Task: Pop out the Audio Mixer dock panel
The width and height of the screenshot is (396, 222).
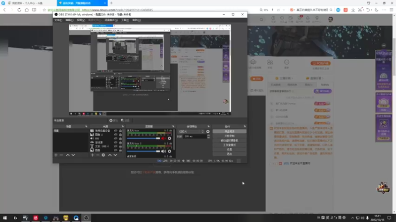Action: [x=173, y=126]
